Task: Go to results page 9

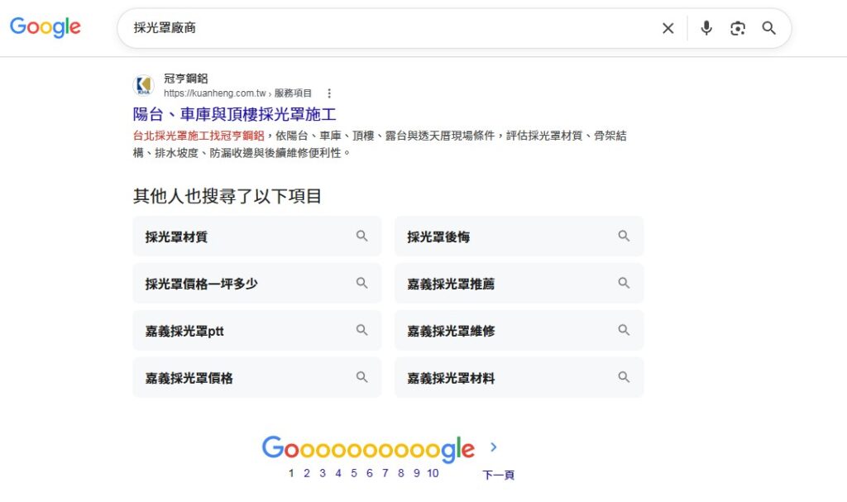Action: point(417,473)
